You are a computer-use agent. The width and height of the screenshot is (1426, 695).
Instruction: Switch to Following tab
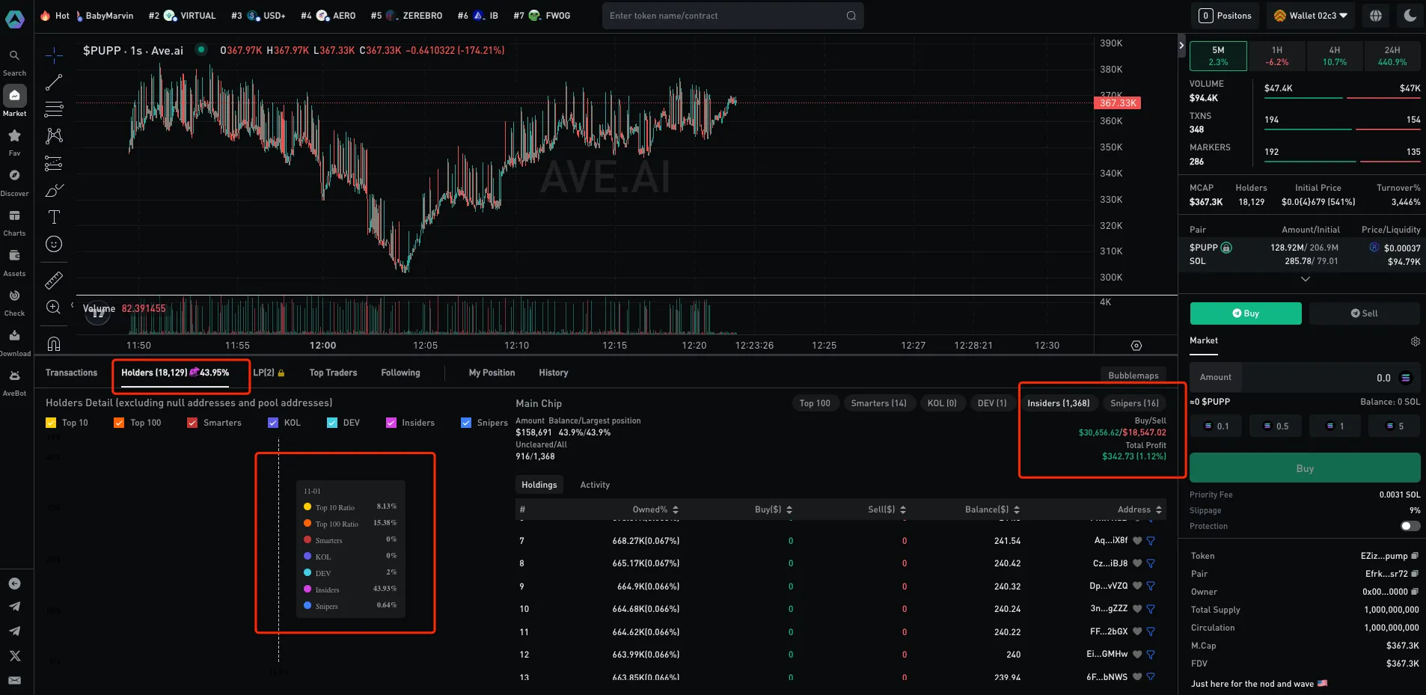tap(400, 373)
